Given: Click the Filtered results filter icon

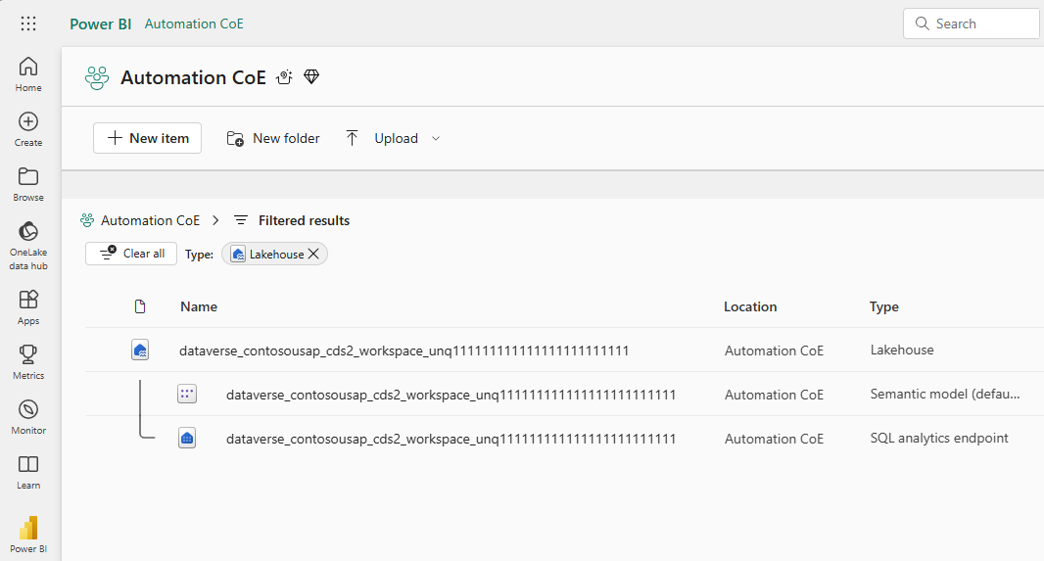Looking at the screenshot, I should 241,220.
